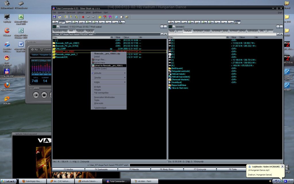Go forward with the right arrow toolbar icon

[93, 17]
